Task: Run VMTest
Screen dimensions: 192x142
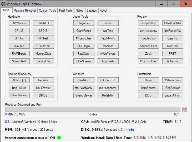Action: [43, 38]
